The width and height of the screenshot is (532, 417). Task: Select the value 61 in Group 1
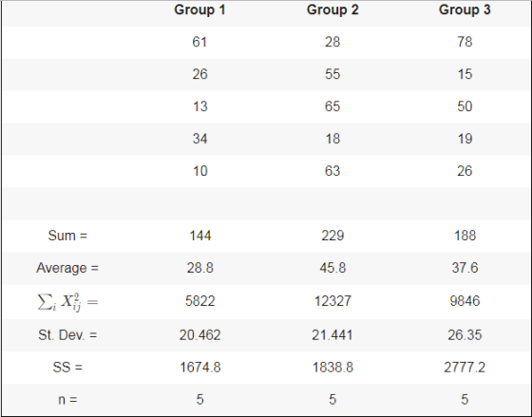(x=199, y=42)
